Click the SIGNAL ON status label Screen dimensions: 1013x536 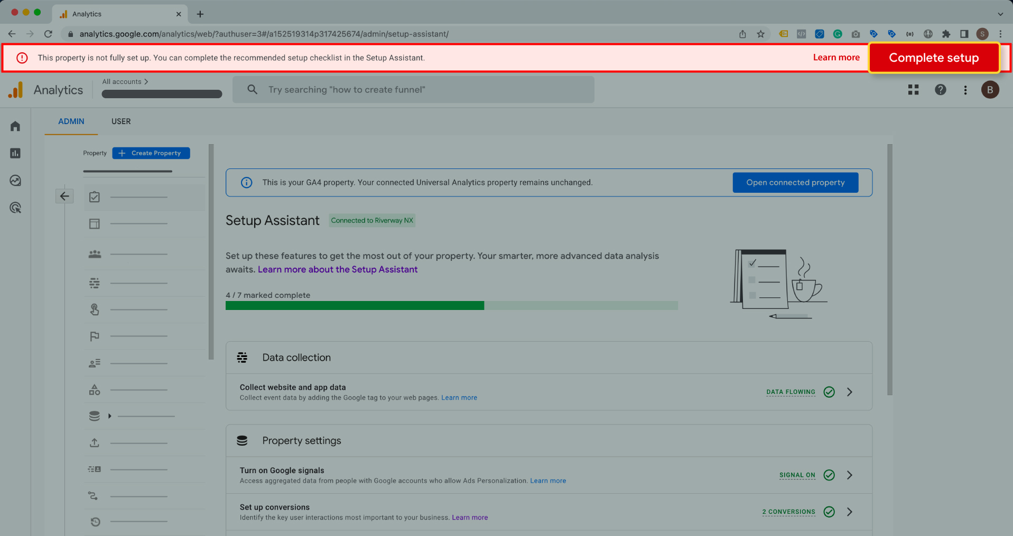tap(797, 475)
